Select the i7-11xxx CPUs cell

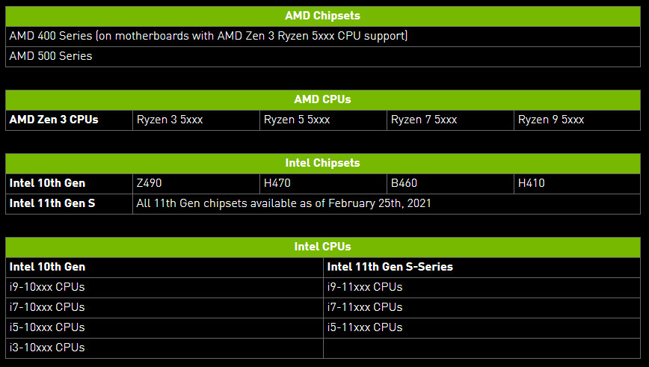pos(365,307)
